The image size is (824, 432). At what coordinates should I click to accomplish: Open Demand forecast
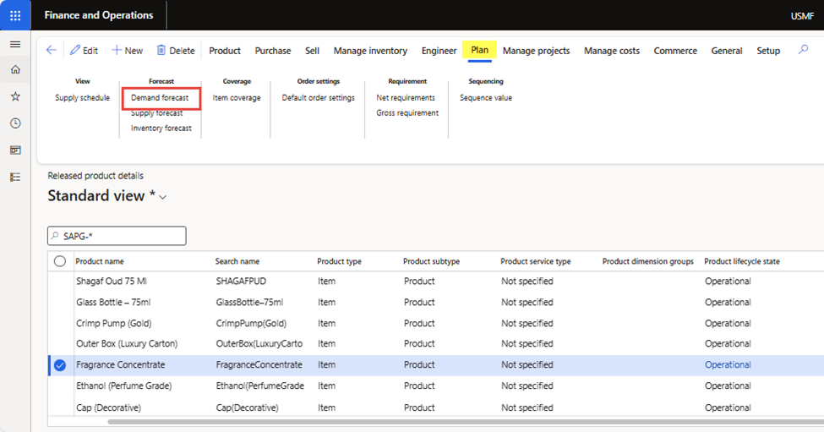tap(160, 98)
